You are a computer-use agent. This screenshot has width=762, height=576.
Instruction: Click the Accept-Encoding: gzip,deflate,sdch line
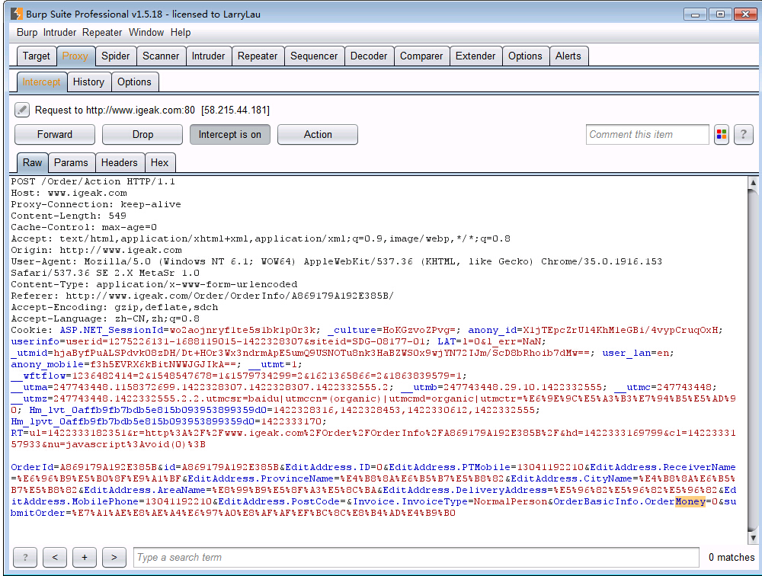click(x=114, y=307)
